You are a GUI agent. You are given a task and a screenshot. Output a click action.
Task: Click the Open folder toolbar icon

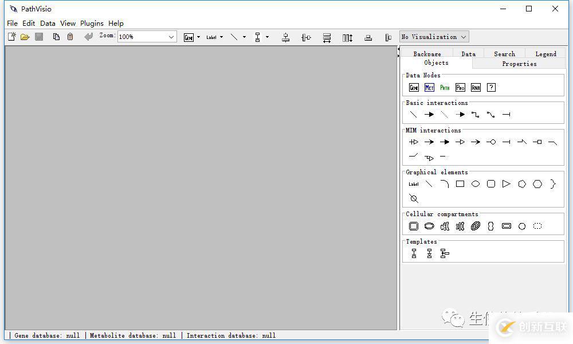click(x=25, y=37)
